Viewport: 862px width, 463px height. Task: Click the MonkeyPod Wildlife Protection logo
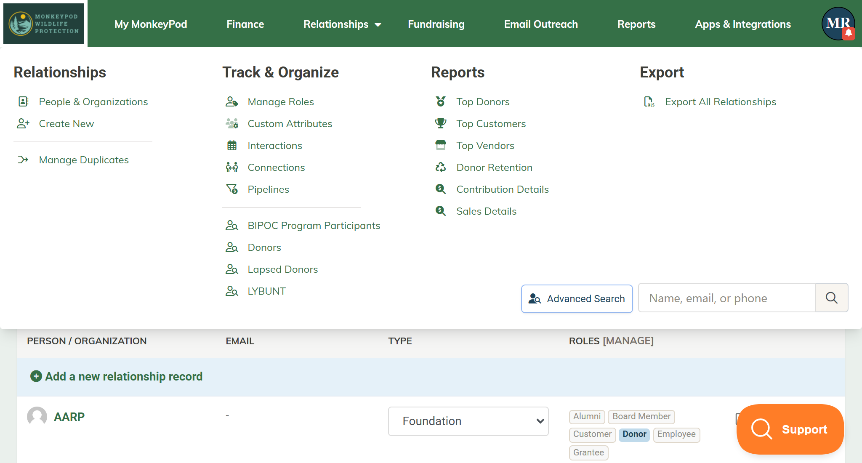click(x=44, y=24)
